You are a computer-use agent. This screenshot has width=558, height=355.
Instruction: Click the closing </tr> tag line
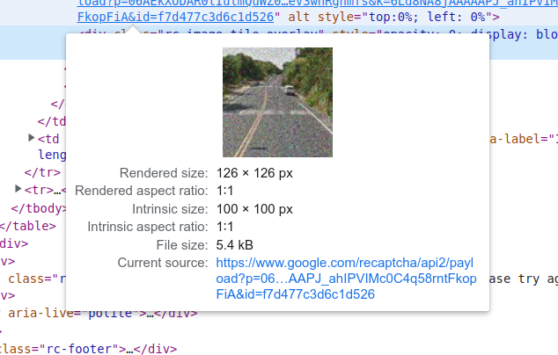tap(41, 173)
